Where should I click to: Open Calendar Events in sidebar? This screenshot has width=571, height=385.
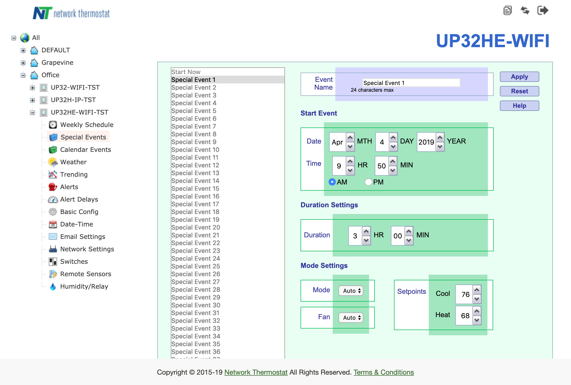point(85,150)
